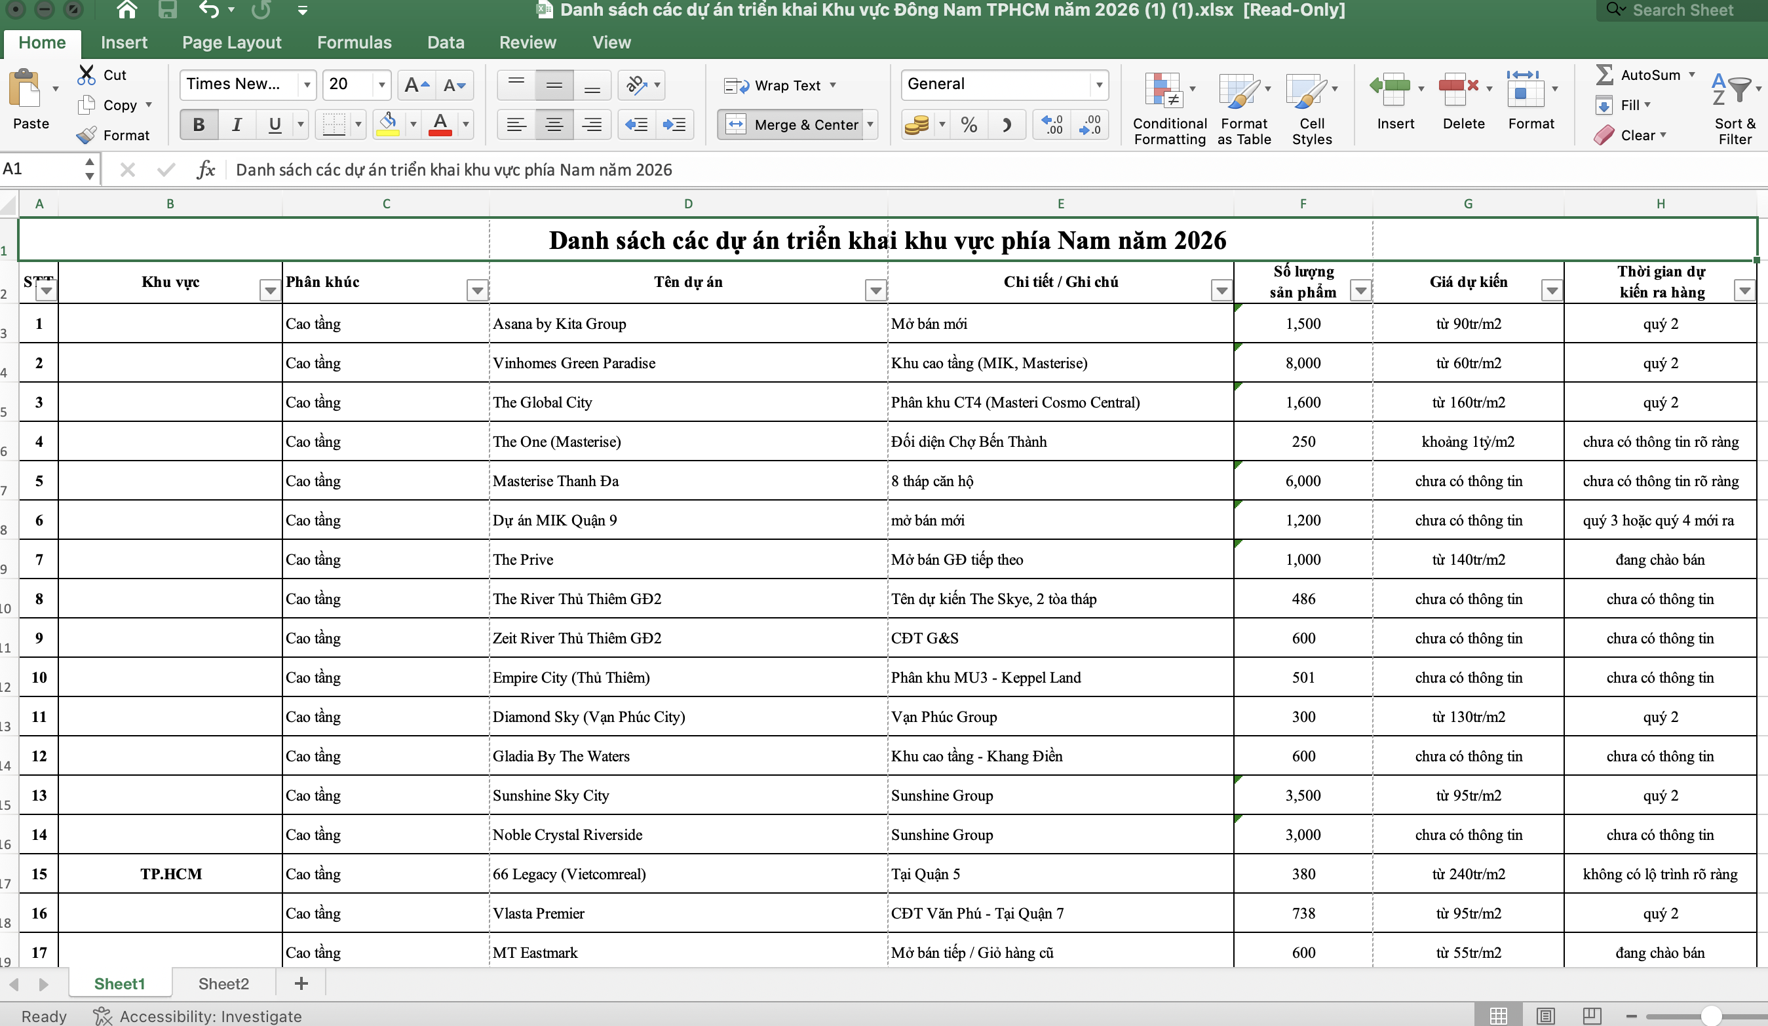Switch to the Formulas ribbon tab
The image size is (1768, 1026).
pyautogui.click(x=355, y=43)
